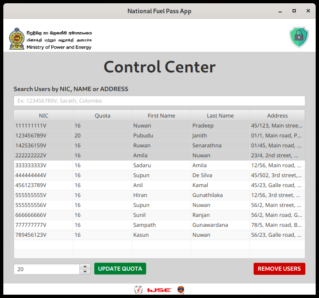Image resolution: width=319 pixels, height=298 pixels.
Task: Click the IJSE logo in the footer
Action: [159, 290]
